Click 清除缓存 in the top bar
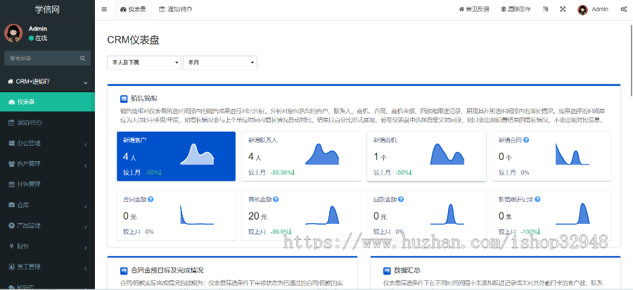This screenshot has width=633, height=290. tap(516, 9)
